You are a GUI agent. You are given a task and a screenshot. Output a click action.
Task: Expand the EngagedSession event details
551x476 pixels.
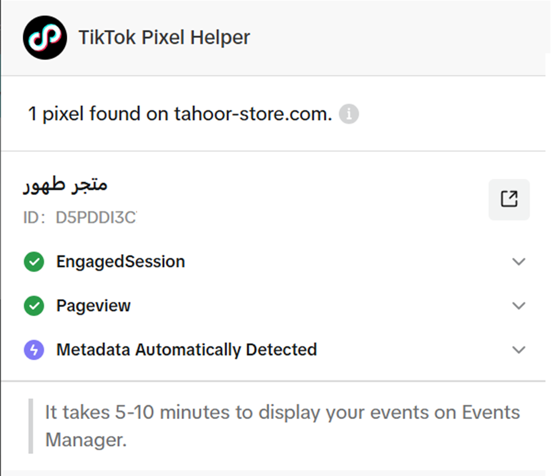click(519, 262)
